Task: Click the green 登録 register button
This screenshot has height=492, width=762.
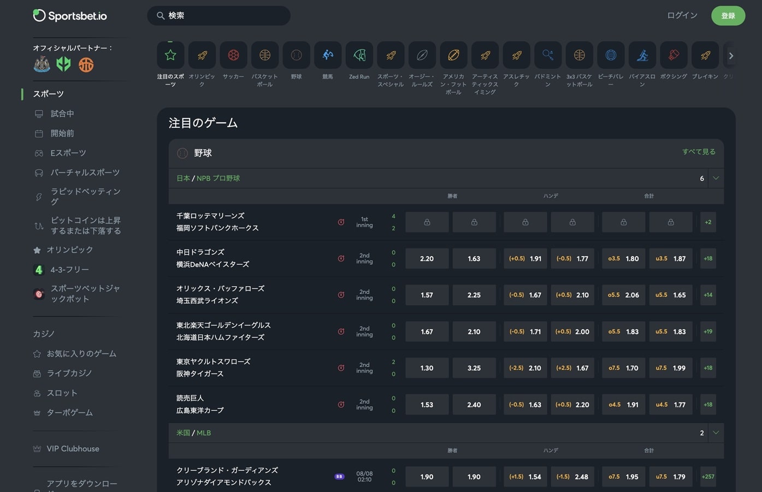Action: click(728, 16)
